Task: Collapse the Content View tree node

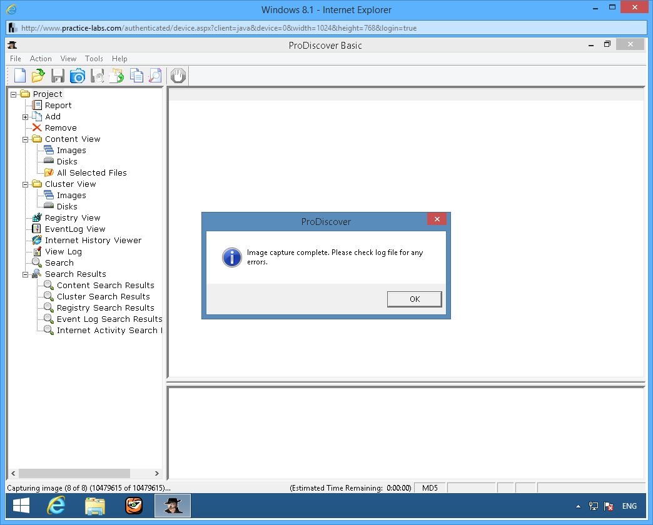Action: tap(26, 139)
